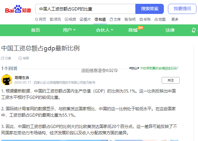
Task: Click the play icon beside 视频
Action: 66,19
